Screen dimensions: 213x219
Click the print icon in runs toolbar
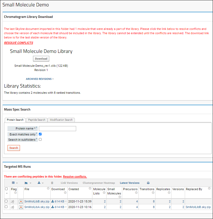[x=148, y=183]
